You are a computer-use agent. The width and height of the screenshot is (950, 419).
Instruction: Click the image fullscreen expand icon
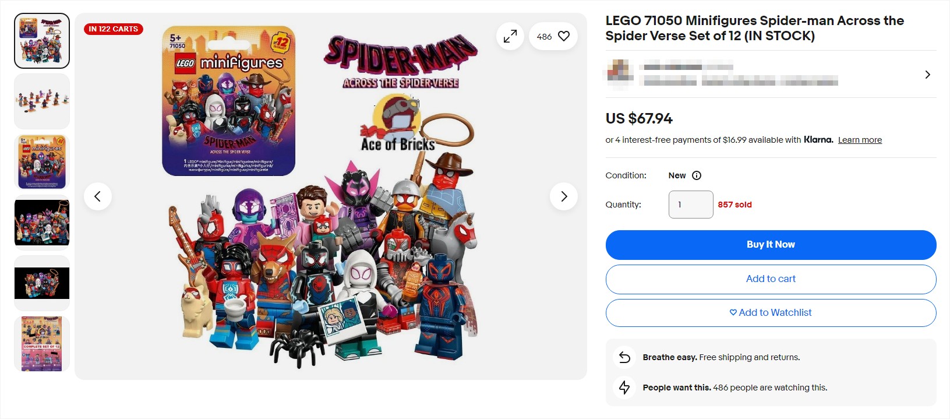510,36
